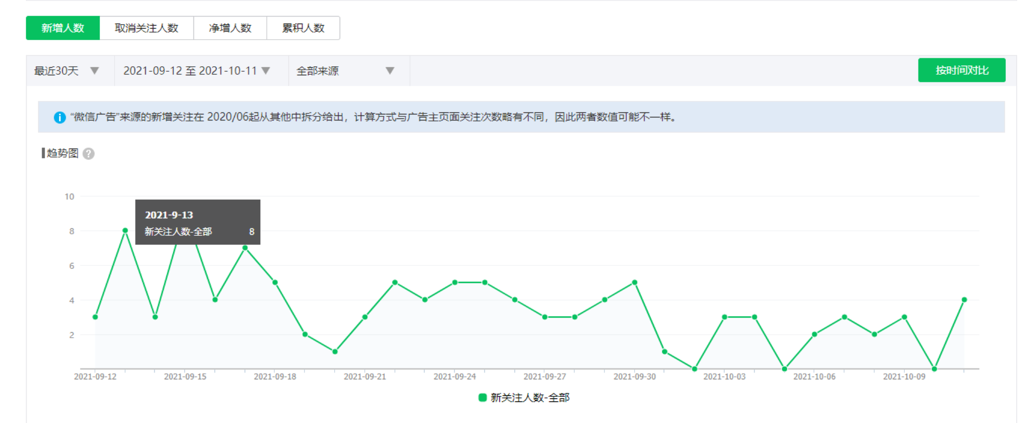Image resolution: width=1032 pixels, height=423 pixels.
Task: Toggle the 新关注人数-全部 legend entry
Action: pos(524,398)
